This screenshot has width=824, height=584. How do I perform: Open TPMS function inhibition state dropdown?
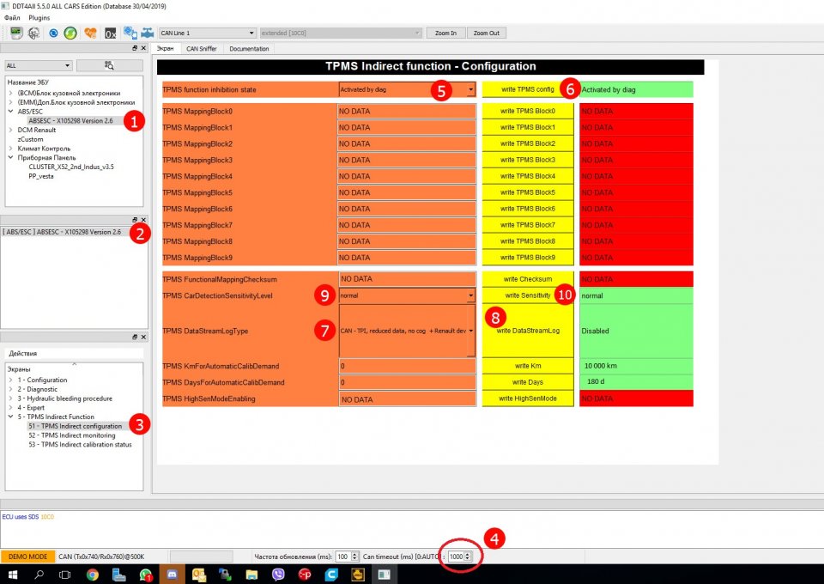tap(470, 89)
